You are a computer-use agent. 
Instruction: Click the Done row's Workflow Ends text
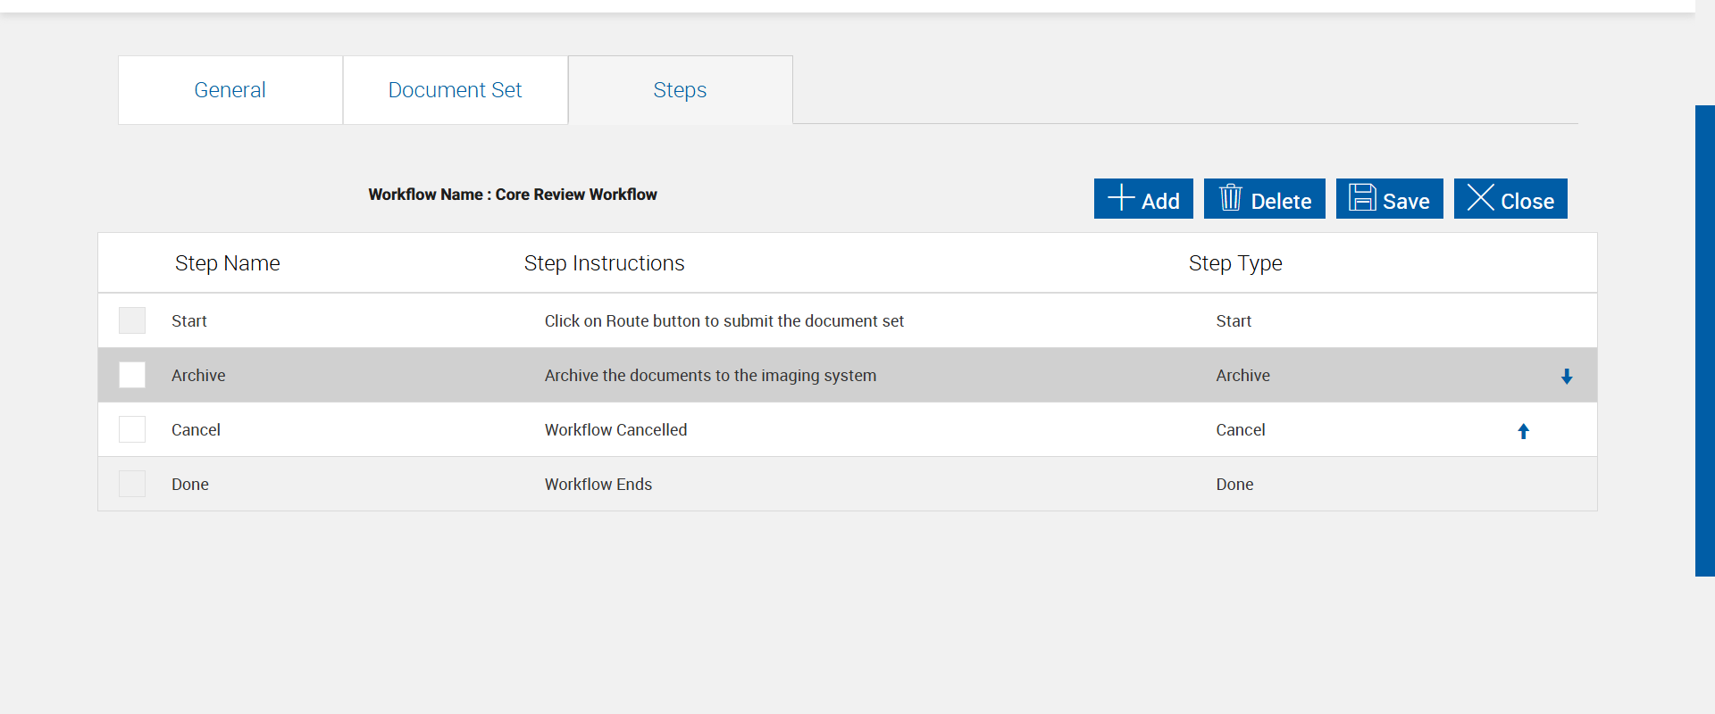[598, 485]
